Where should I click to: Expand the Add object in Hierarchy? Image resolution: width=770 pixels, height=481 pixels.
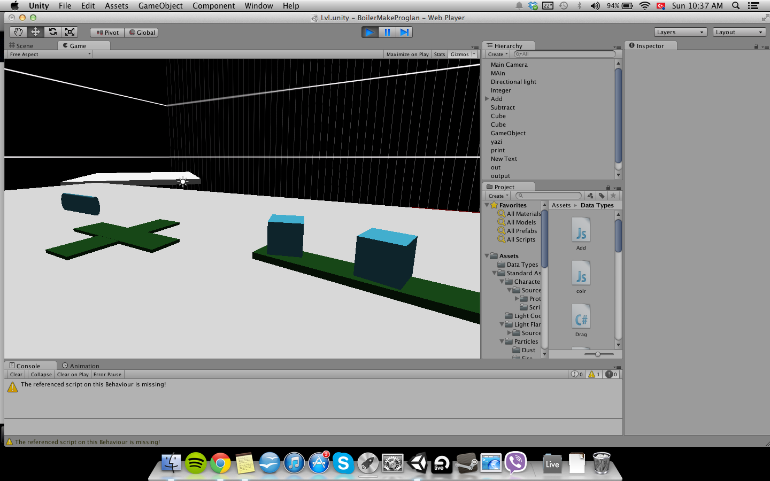[487, 99]
